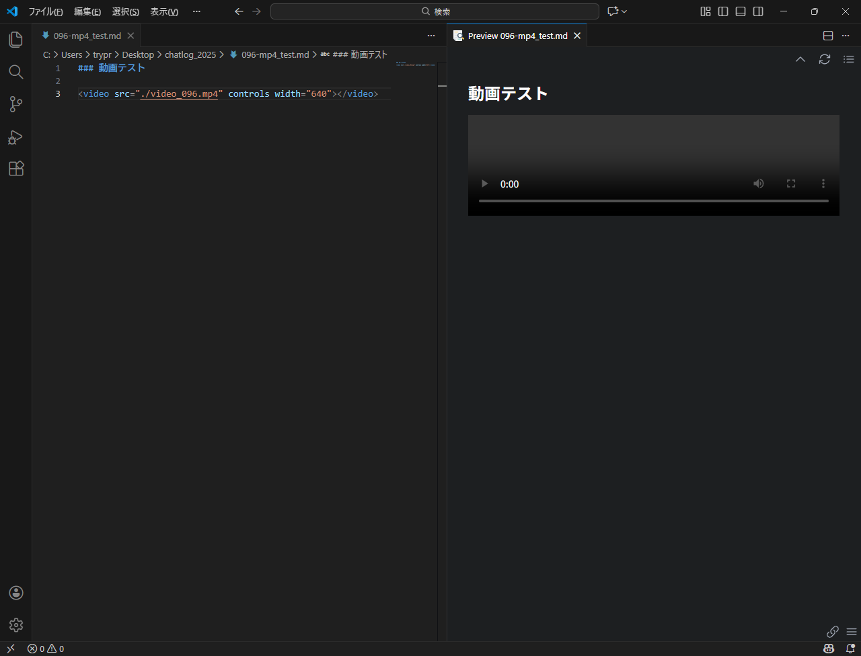Viewport: 861px width, 656px height.
Task: Open the Run and Debug view
Action: coord(15,137)
